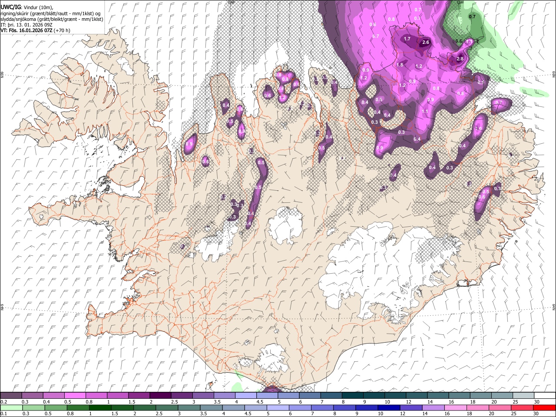Click the '12' label in upper legend row
Viewport: 556px width, 417px height.
[409, 402]
